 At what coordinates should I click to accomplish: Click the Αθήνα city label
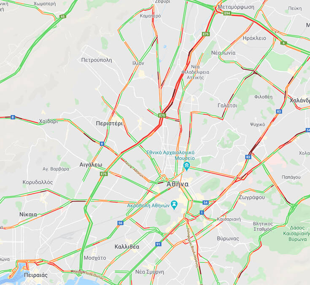pyautogui.click(x=178, y=184)
